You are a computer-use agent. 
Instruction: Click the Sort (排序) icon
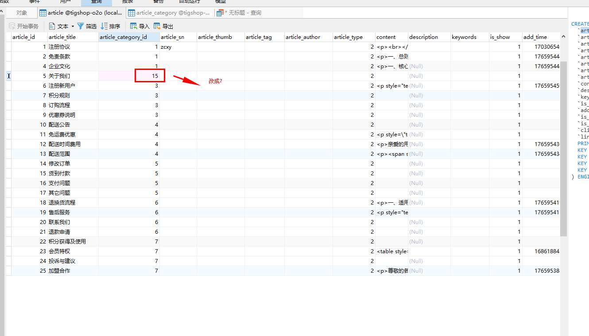(104, 27)
